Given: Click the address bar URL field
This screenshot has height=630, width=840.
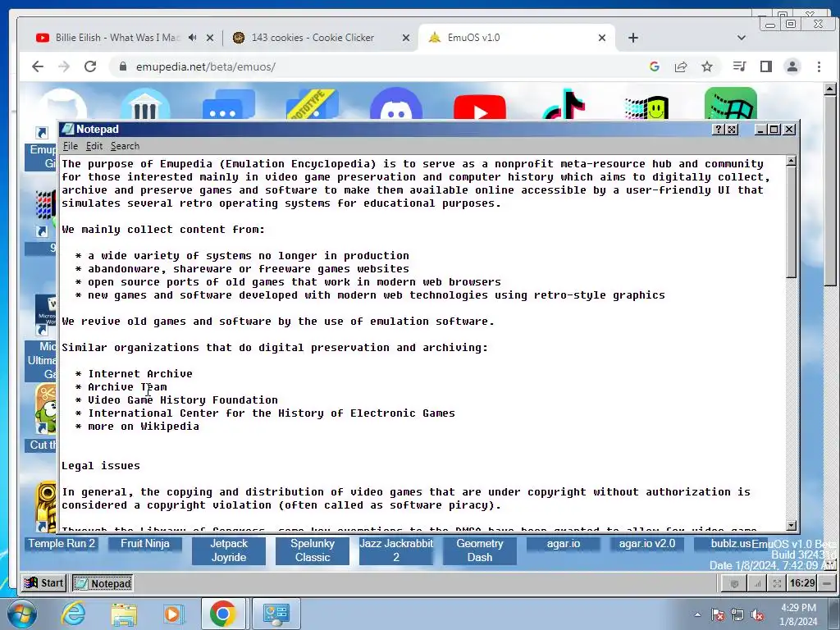Looking at the screenshot, I should (x=375, y=66).
